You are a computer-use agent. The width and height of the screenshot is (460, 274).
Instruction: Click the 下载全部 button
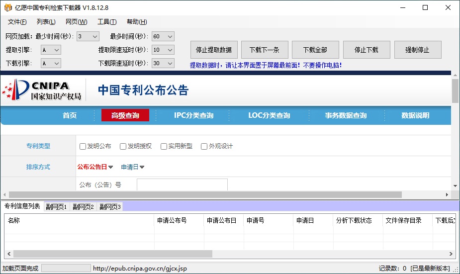point(315,50)
